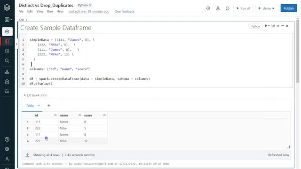Click score cell with value 5
Screen dimensions: 301x169
point(95,128)
